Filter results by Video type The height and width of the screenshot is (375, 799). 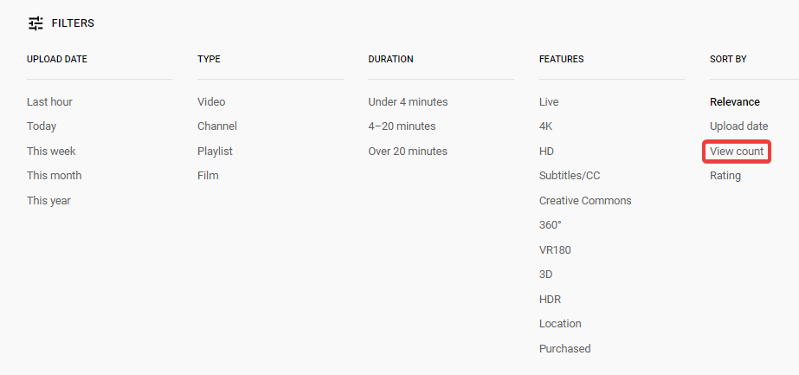tap(211, 101)
